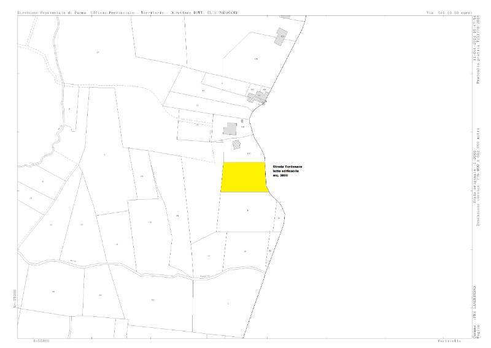Image resolution: width=491 pixels, height=348 pixels.
Task: Click the large gray L-shaped building mid-map
Action: 230,129
